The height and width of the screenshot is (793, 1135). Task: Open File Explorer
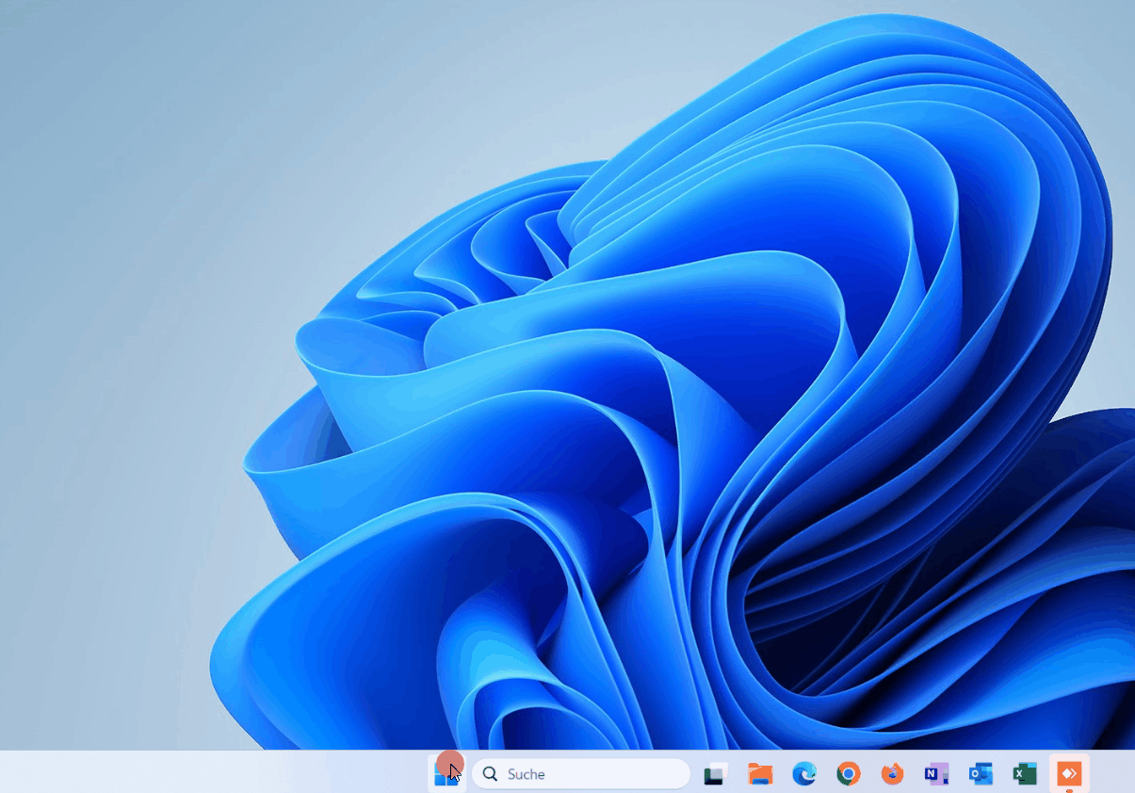click(760, 773)
